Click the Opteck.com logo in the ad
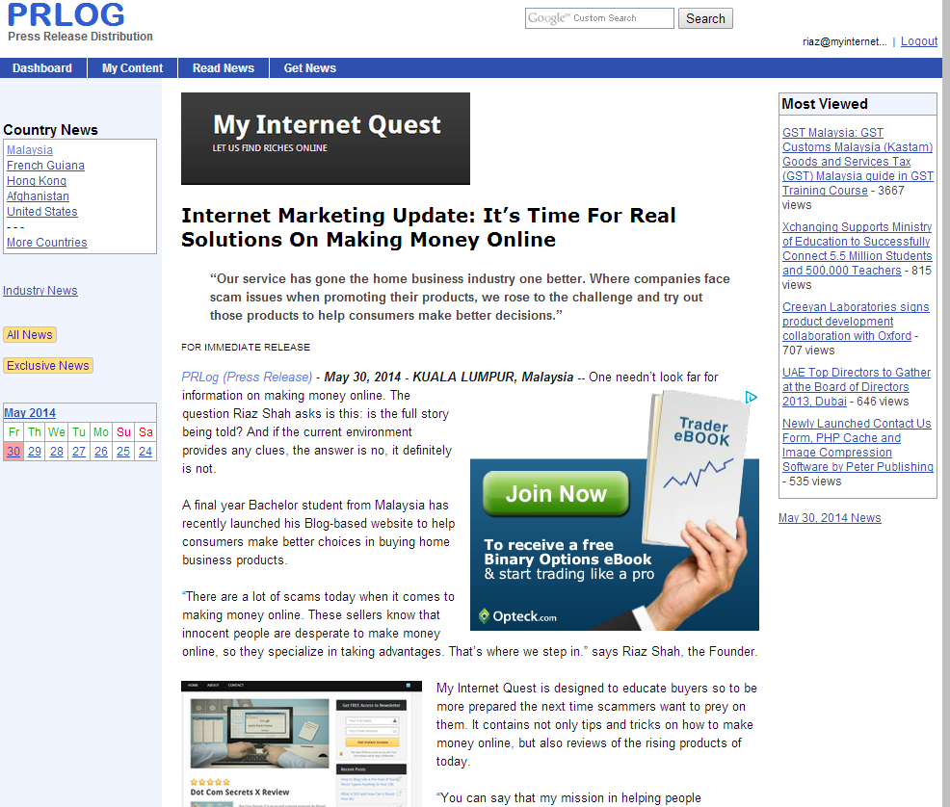Screen dimensions: 950x807 pos(518,616)
